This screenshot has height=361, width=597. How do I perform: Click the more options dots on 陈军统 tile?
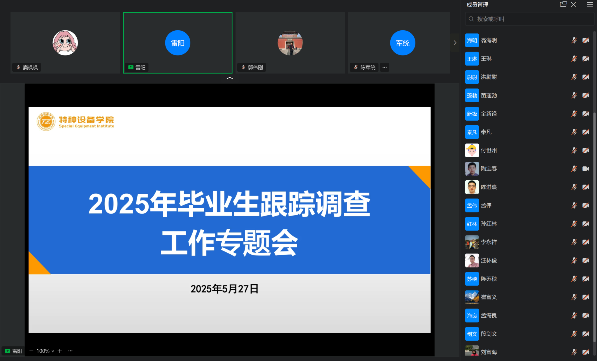[384, 67]
